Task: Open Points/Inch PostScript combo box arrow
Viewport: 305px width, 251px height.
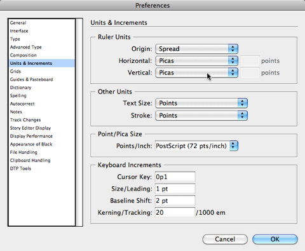Action: (x=234, y=146)
